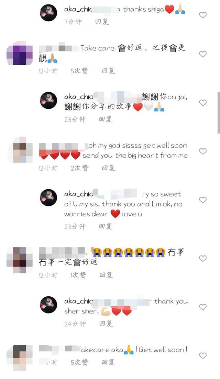220x379 pixels.
Task: Open 5次赞 likes list under 'Take care' comment
Action: (x=79, y=71)
